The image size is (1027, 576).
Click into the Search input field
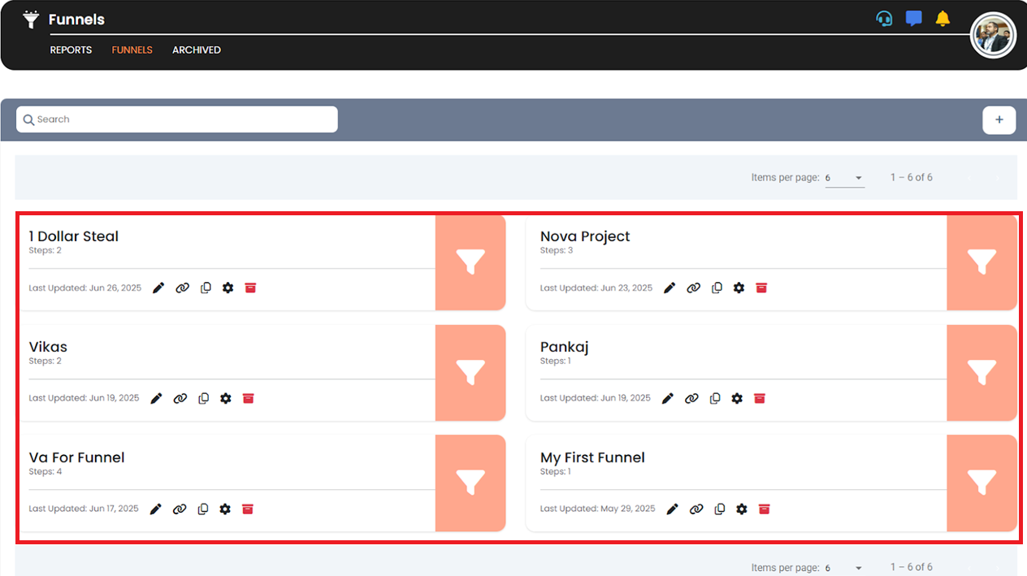177,119
